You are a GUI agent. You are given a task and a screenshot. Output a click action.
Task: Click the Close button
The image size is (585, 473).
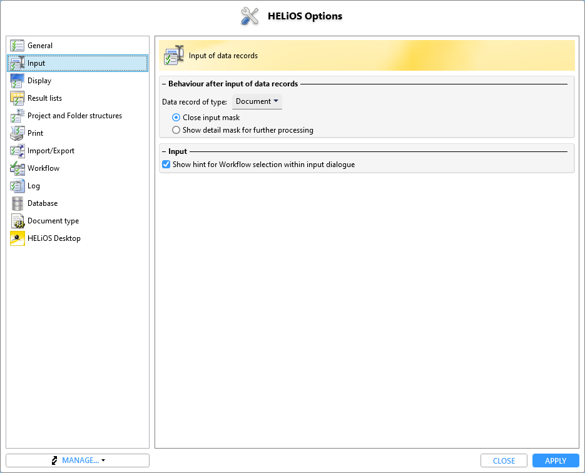pyautogui.click(x=504, y=460)
